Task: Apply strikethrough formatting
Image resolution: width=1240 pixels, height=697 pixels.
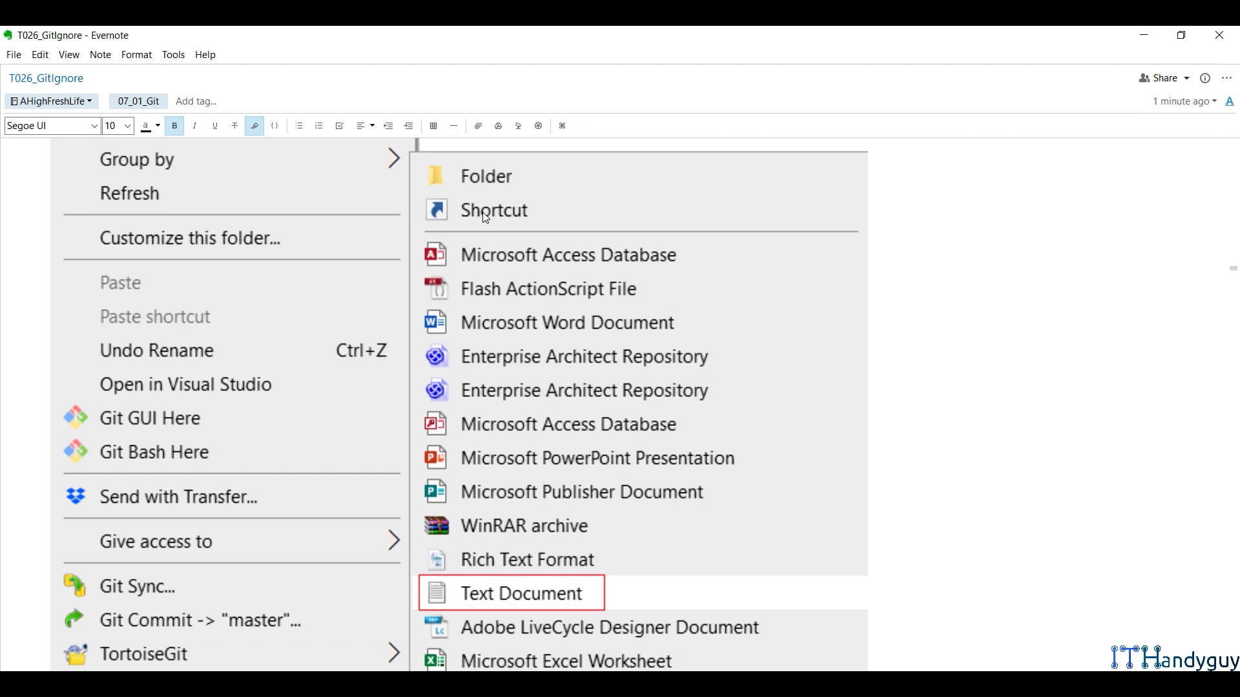Action: click(235, 126)
